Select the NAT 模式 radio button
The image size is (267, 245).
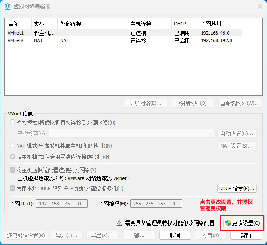point(12,146)
